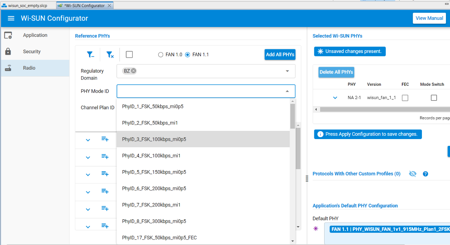The height and width of the screenshot is (245, 450).
Task: Click the Add All PHYs button
Action: (280, 55)
